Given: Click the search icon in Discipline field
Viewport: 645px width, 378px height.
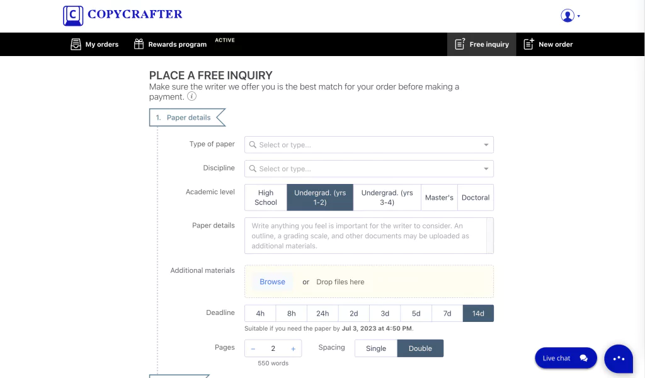Looking at the screenshot, I should [253, 169].
